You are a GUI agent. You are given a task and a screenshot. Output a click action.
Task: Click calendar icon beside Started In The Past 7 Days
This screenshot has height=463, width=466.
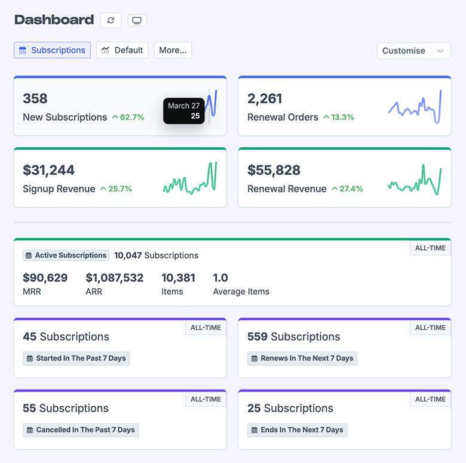click(x=29, y=359)
